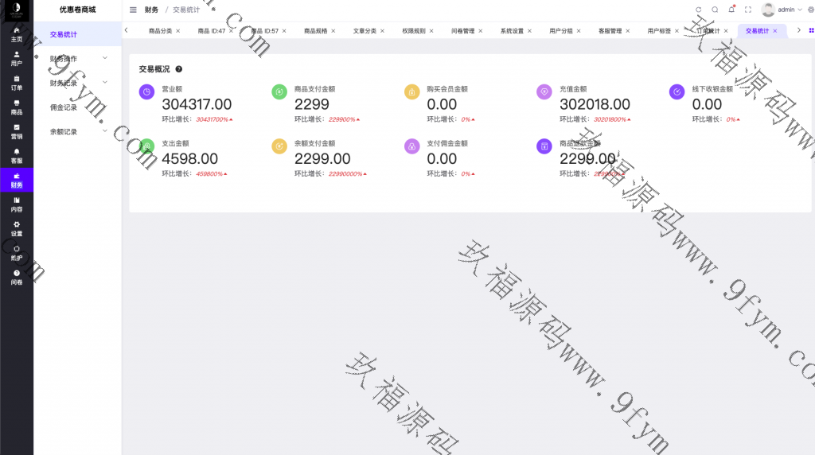Switch to the 系统设置 tab
The image size is (815, 455).
(512, 31)
